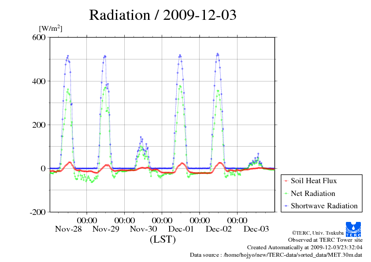Click the [W/m2] unit label

point(50,28)
